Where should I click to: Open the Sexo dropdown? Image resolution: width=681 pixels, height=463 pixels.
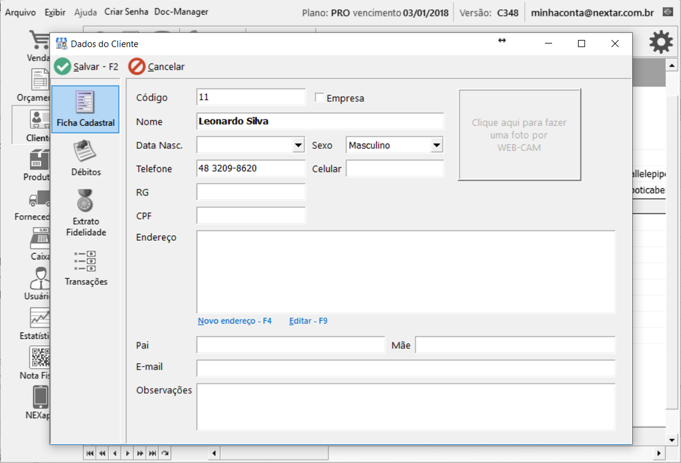click(438, 145)
